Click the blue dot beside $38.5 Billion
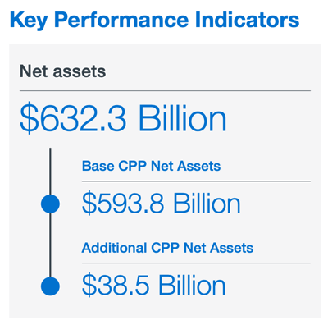Viewport: 328px width, 325px height. click(50, 286)
